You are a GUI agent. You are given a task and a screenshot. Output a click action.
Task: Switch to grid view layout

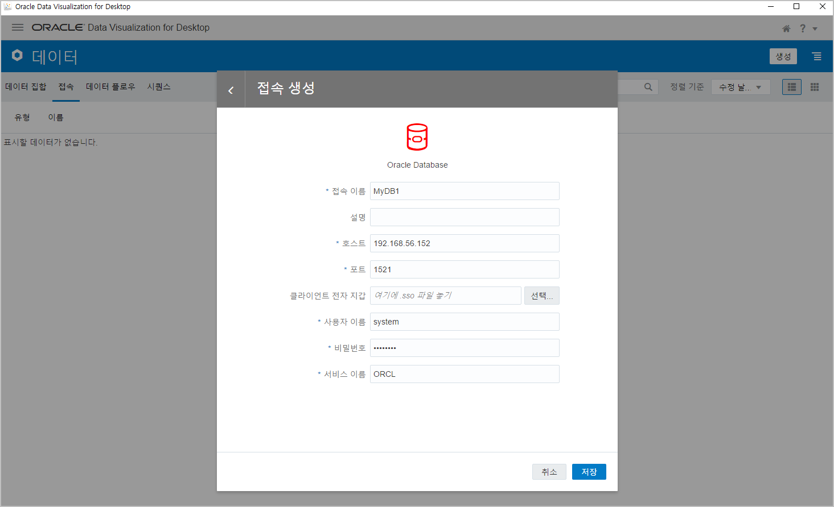tap(815, 87)
